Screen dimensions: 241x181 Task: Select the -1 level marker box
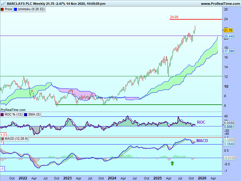click(x=2, y=169)
